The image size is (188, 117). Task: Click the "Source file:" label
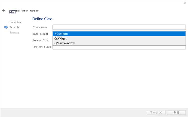pyautogui.click(x=41, y=40)
